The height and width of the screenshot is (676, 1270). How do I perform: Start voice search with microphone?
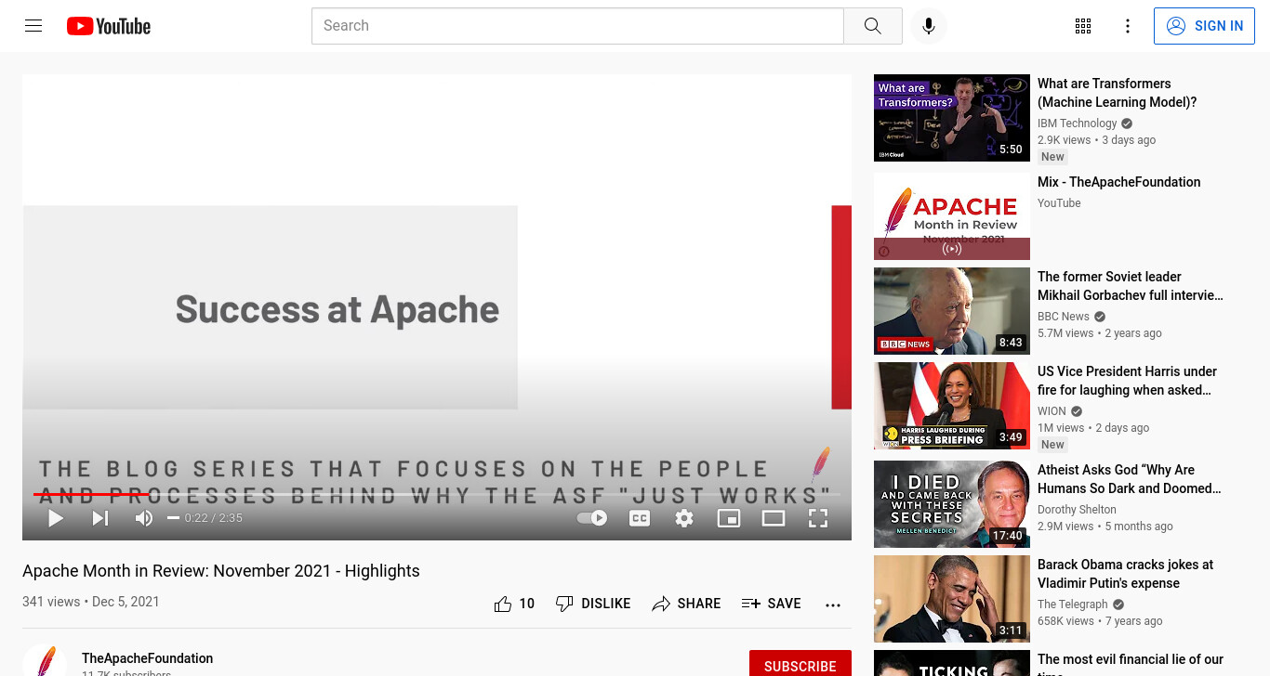click(928, 26)
